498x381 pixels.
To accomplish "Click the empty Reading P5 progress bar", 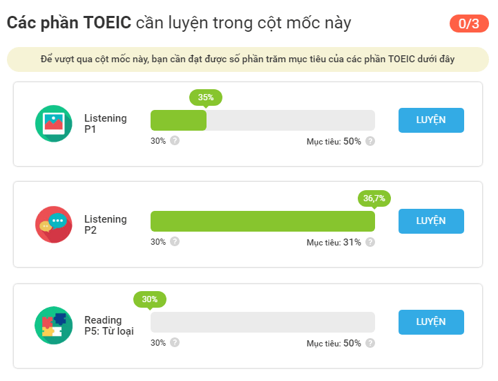I will [262, 322].
